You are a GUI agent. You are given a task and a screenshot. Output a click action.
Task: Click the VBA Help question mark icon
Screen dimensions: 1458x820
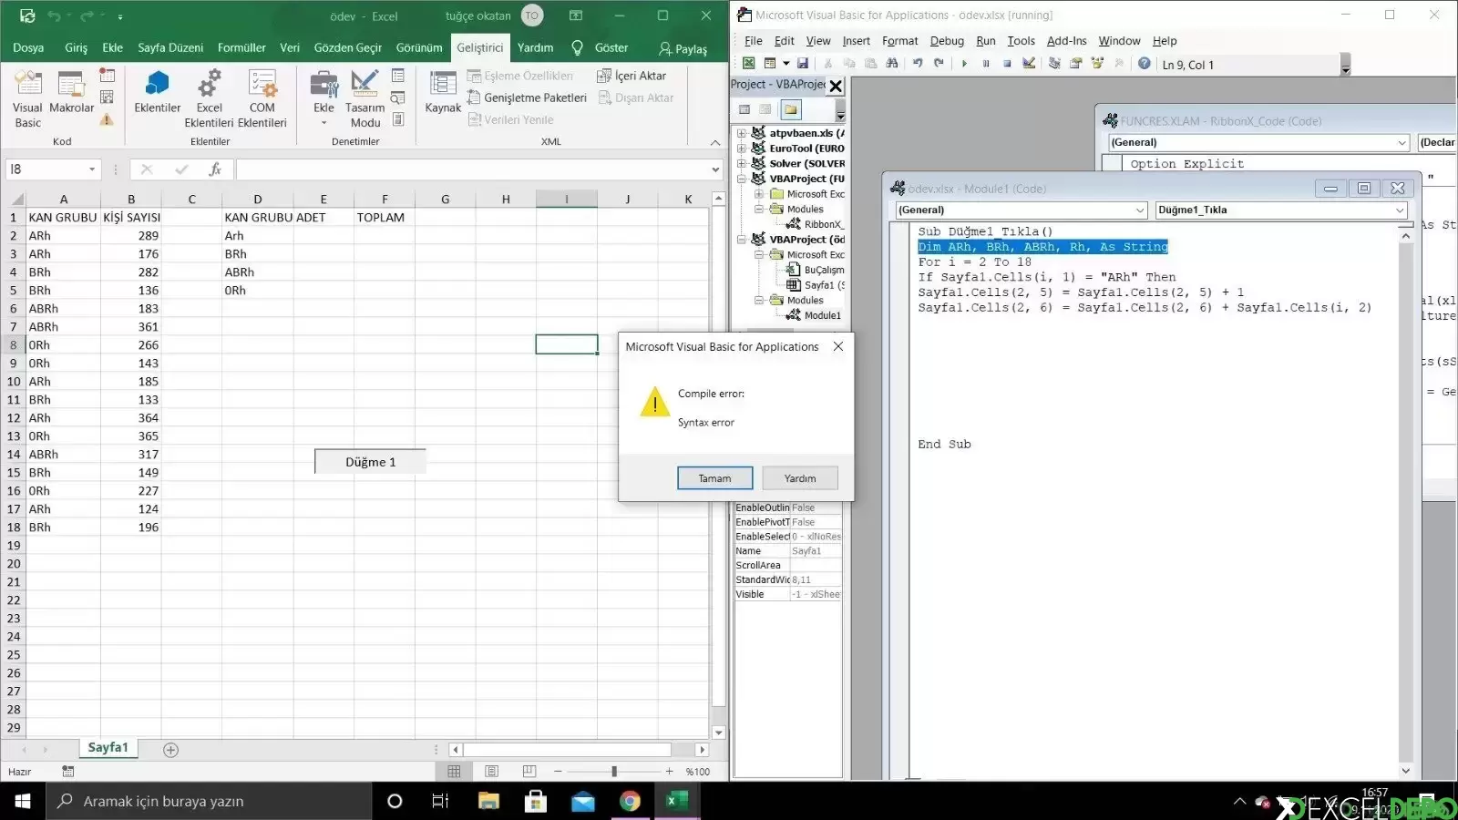point(1144,64)
